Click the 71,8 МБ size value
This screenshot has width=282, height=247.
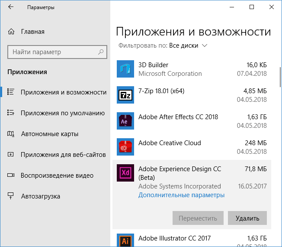(256, 169)
